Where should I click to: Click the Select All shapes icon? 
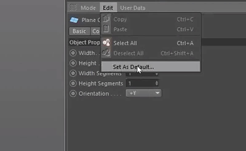point(106,43)
